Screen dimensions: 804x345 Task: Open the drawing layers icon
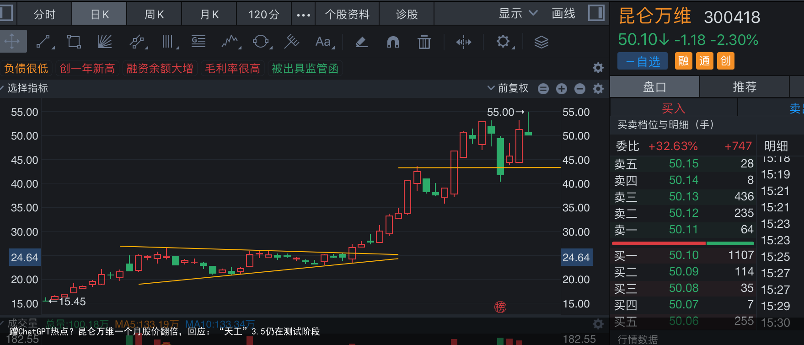point(541,42)
